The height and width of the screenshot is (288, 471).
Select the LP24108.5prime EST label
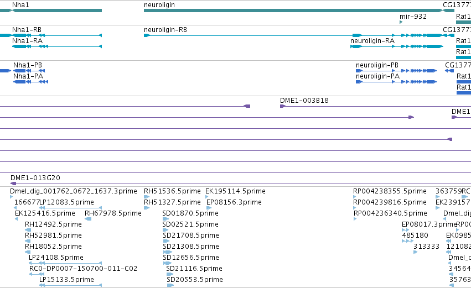(56, 258)
